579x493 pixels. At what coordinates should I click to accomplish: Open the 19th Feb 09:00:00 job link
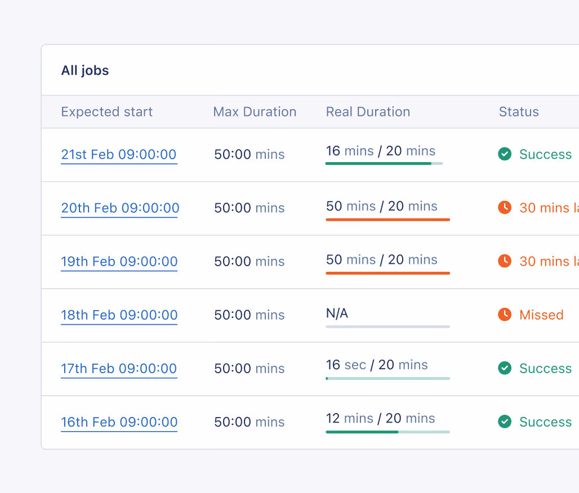pyautogui.click(x=119, y=262)
